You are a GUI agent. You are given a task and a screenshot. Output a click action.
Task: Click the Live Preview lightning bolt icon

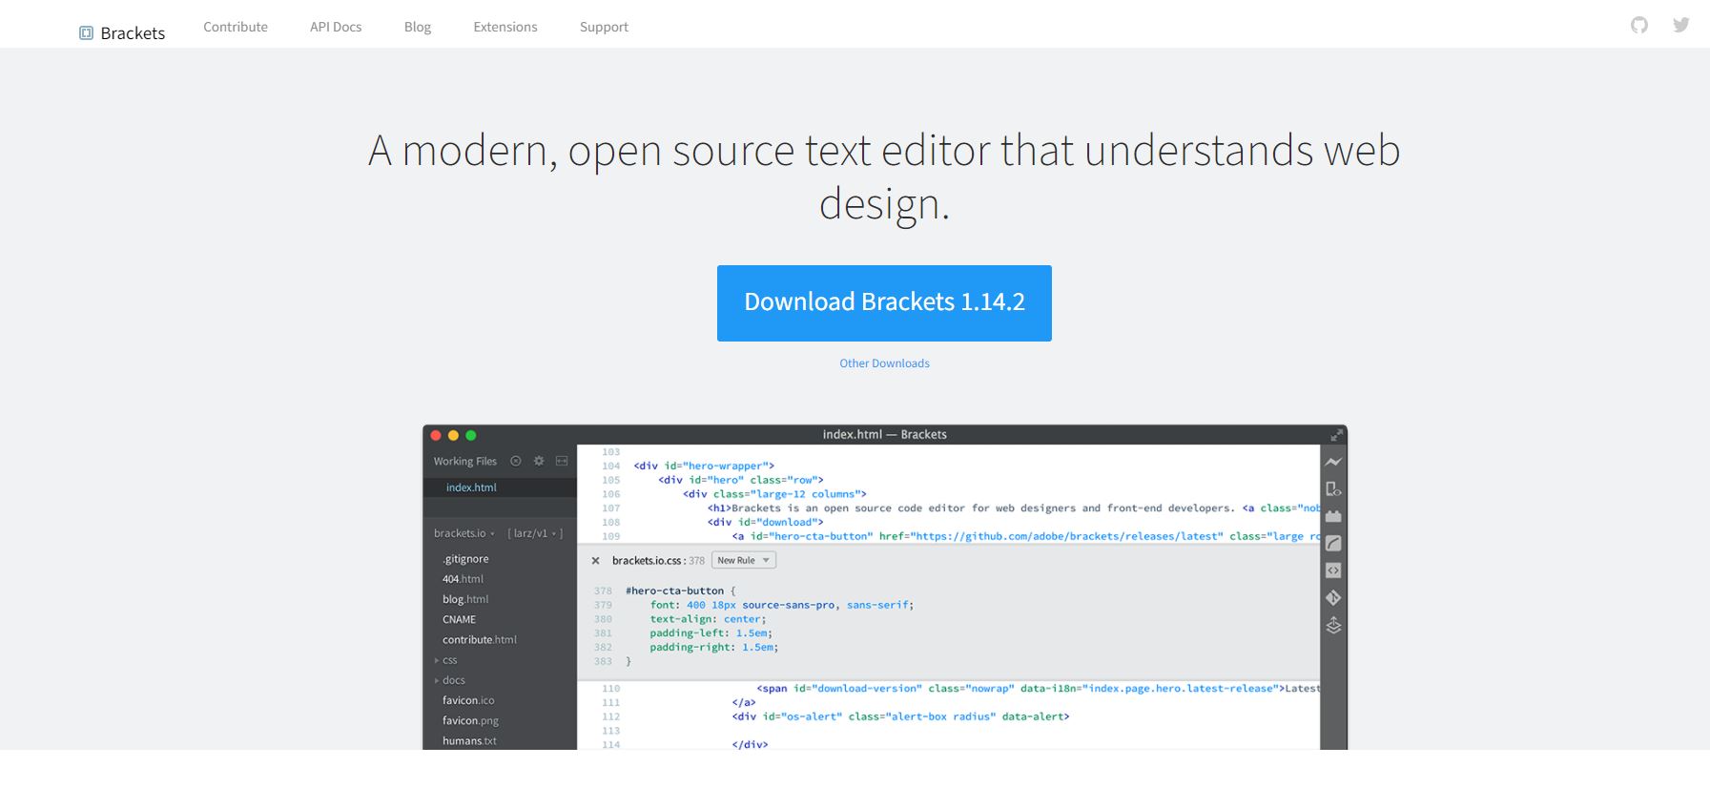(1333, 462)
